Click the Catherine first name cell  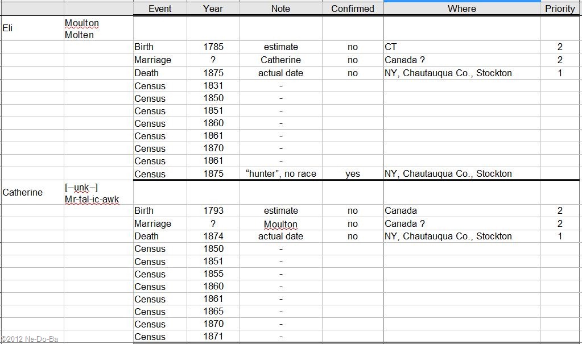(32, 192)
